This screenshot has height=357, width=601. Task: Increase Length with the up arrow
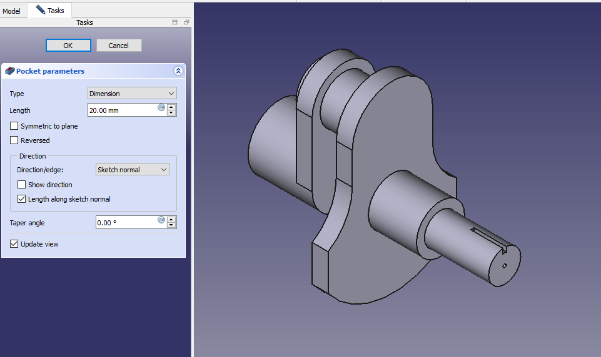pos(172,107)
